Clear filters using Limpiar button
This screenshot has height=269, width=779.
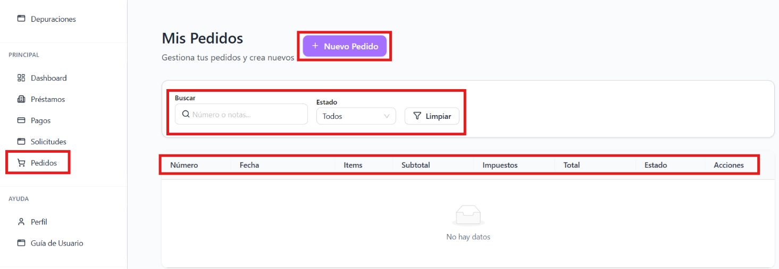[x=432, y=116]
